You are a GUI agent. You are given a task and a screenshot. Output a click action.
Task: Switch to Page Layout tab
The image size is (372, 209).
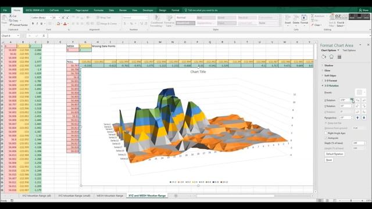(x=82, y=10)
